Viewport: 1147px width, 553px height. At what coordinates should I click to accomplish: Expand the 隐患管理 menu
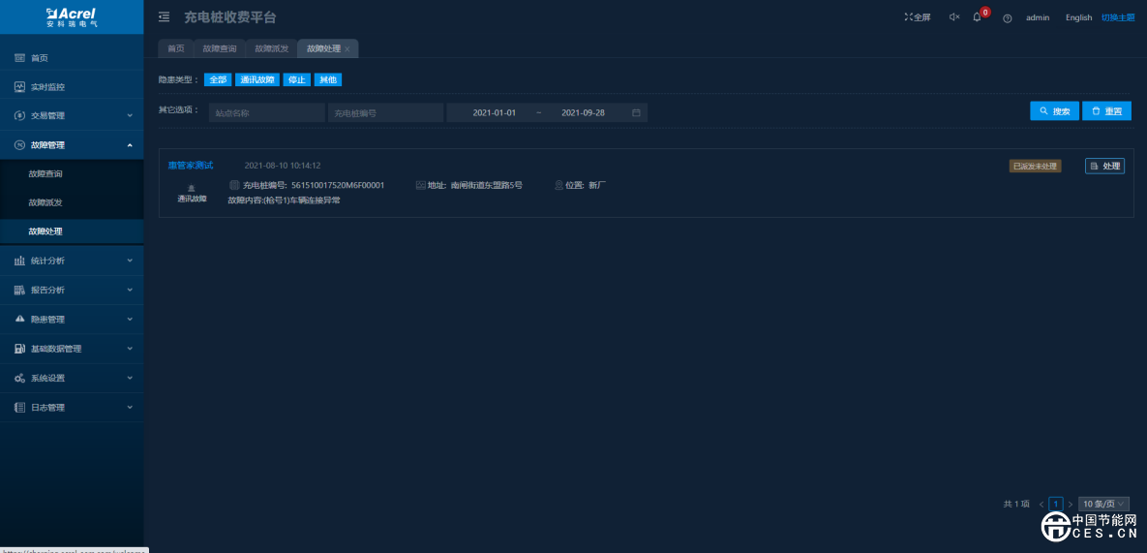pyautogui.click(x=72, y=320)
